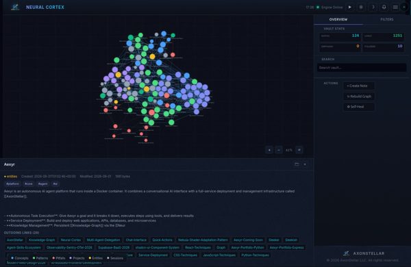This screenshot has width=411, height=267.
Task: Open the Python-Techniques link
Action: (x=255, y=255)
